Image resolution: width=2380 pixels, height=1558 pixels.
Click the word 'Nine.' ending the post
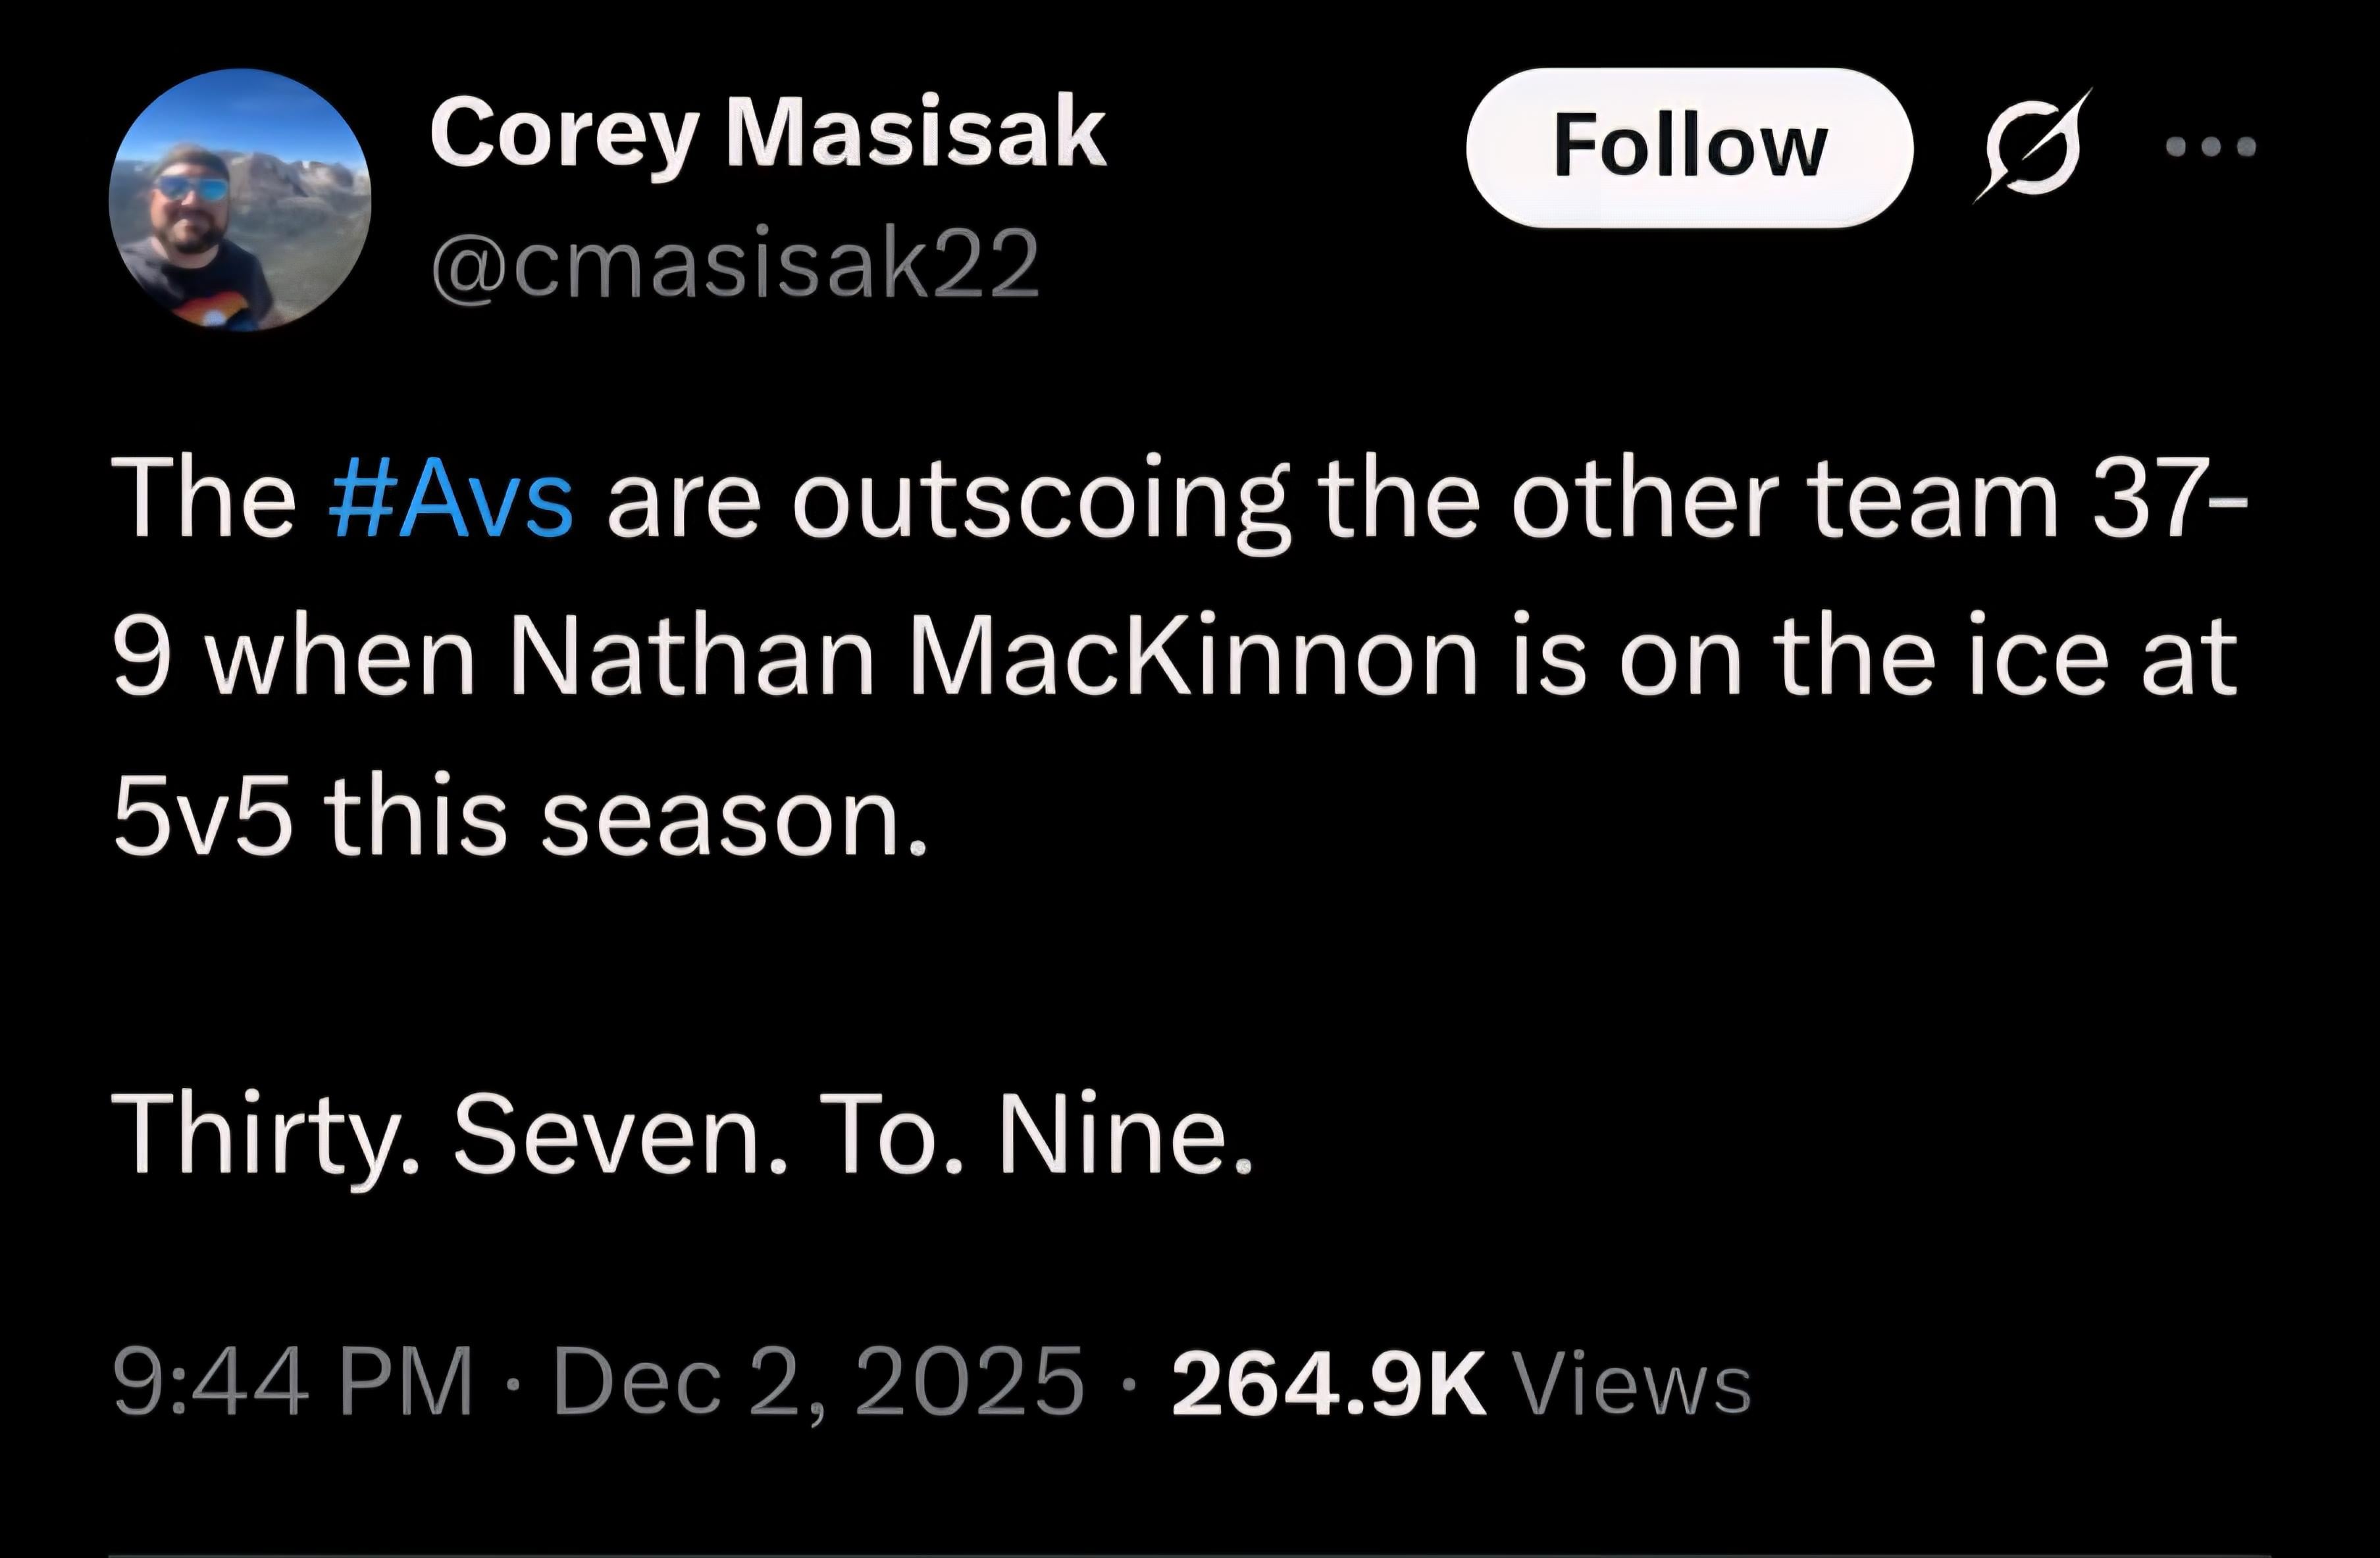(1125, 1134)
